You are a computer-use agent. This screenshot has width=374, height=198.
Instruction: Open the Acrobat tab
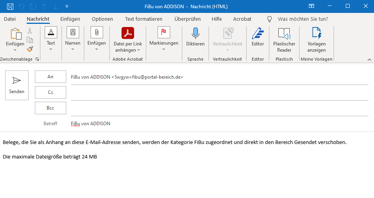242,19
